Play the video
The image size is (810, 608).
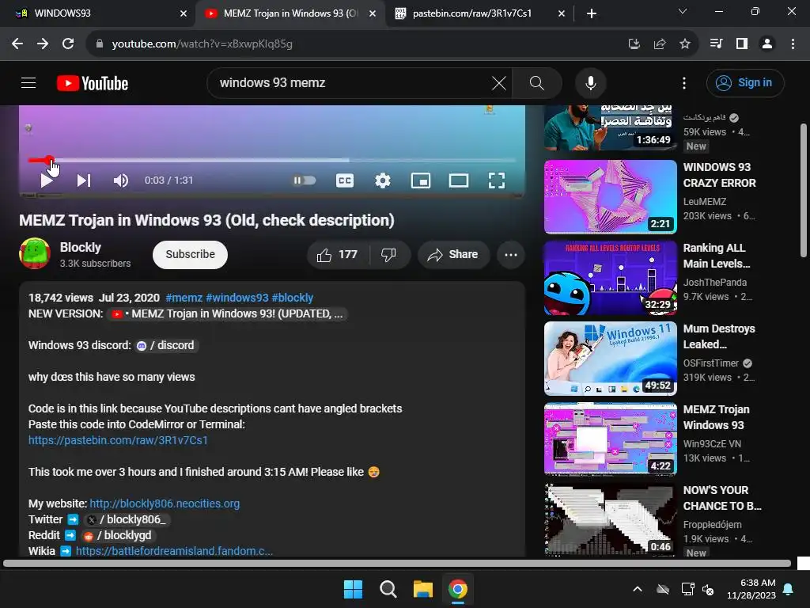(x=46, y=180)
